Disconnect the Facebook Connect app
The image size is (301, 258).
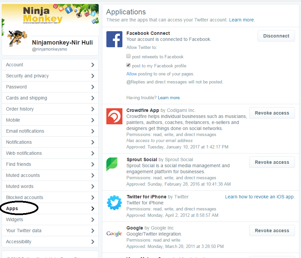pyautogui.click(x=276, y=36)
